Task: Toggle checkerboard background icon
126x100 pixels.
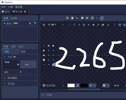Action: pyautogui.click(x=124, y=25)
